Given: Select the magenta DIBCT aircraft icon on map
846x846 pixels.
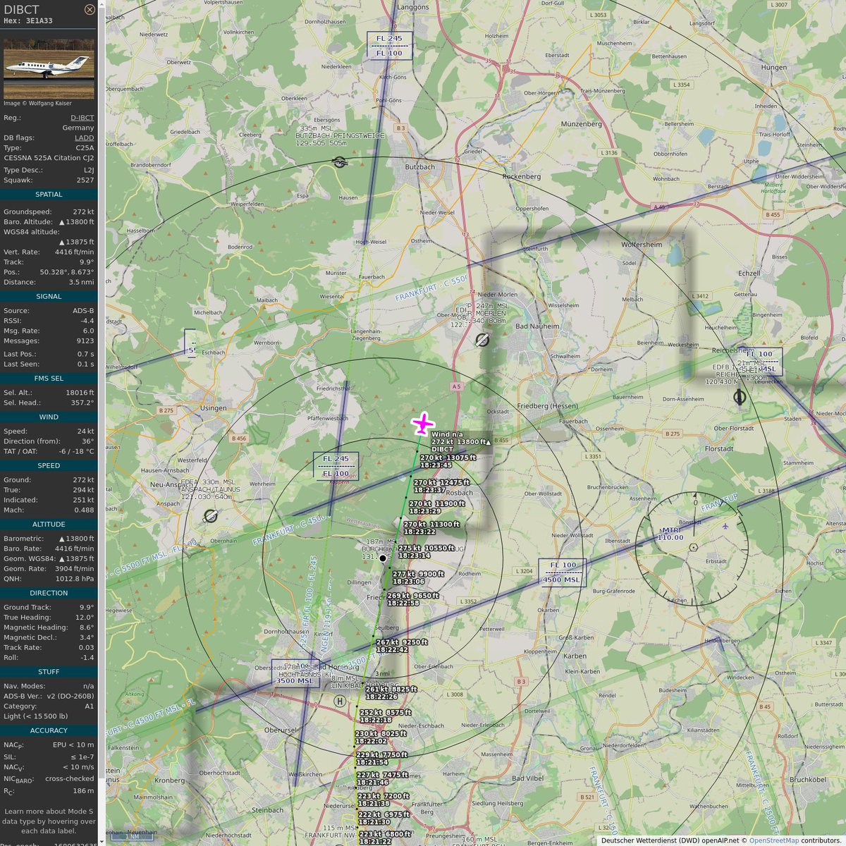Looking at the screenshot, I should 422,424.
